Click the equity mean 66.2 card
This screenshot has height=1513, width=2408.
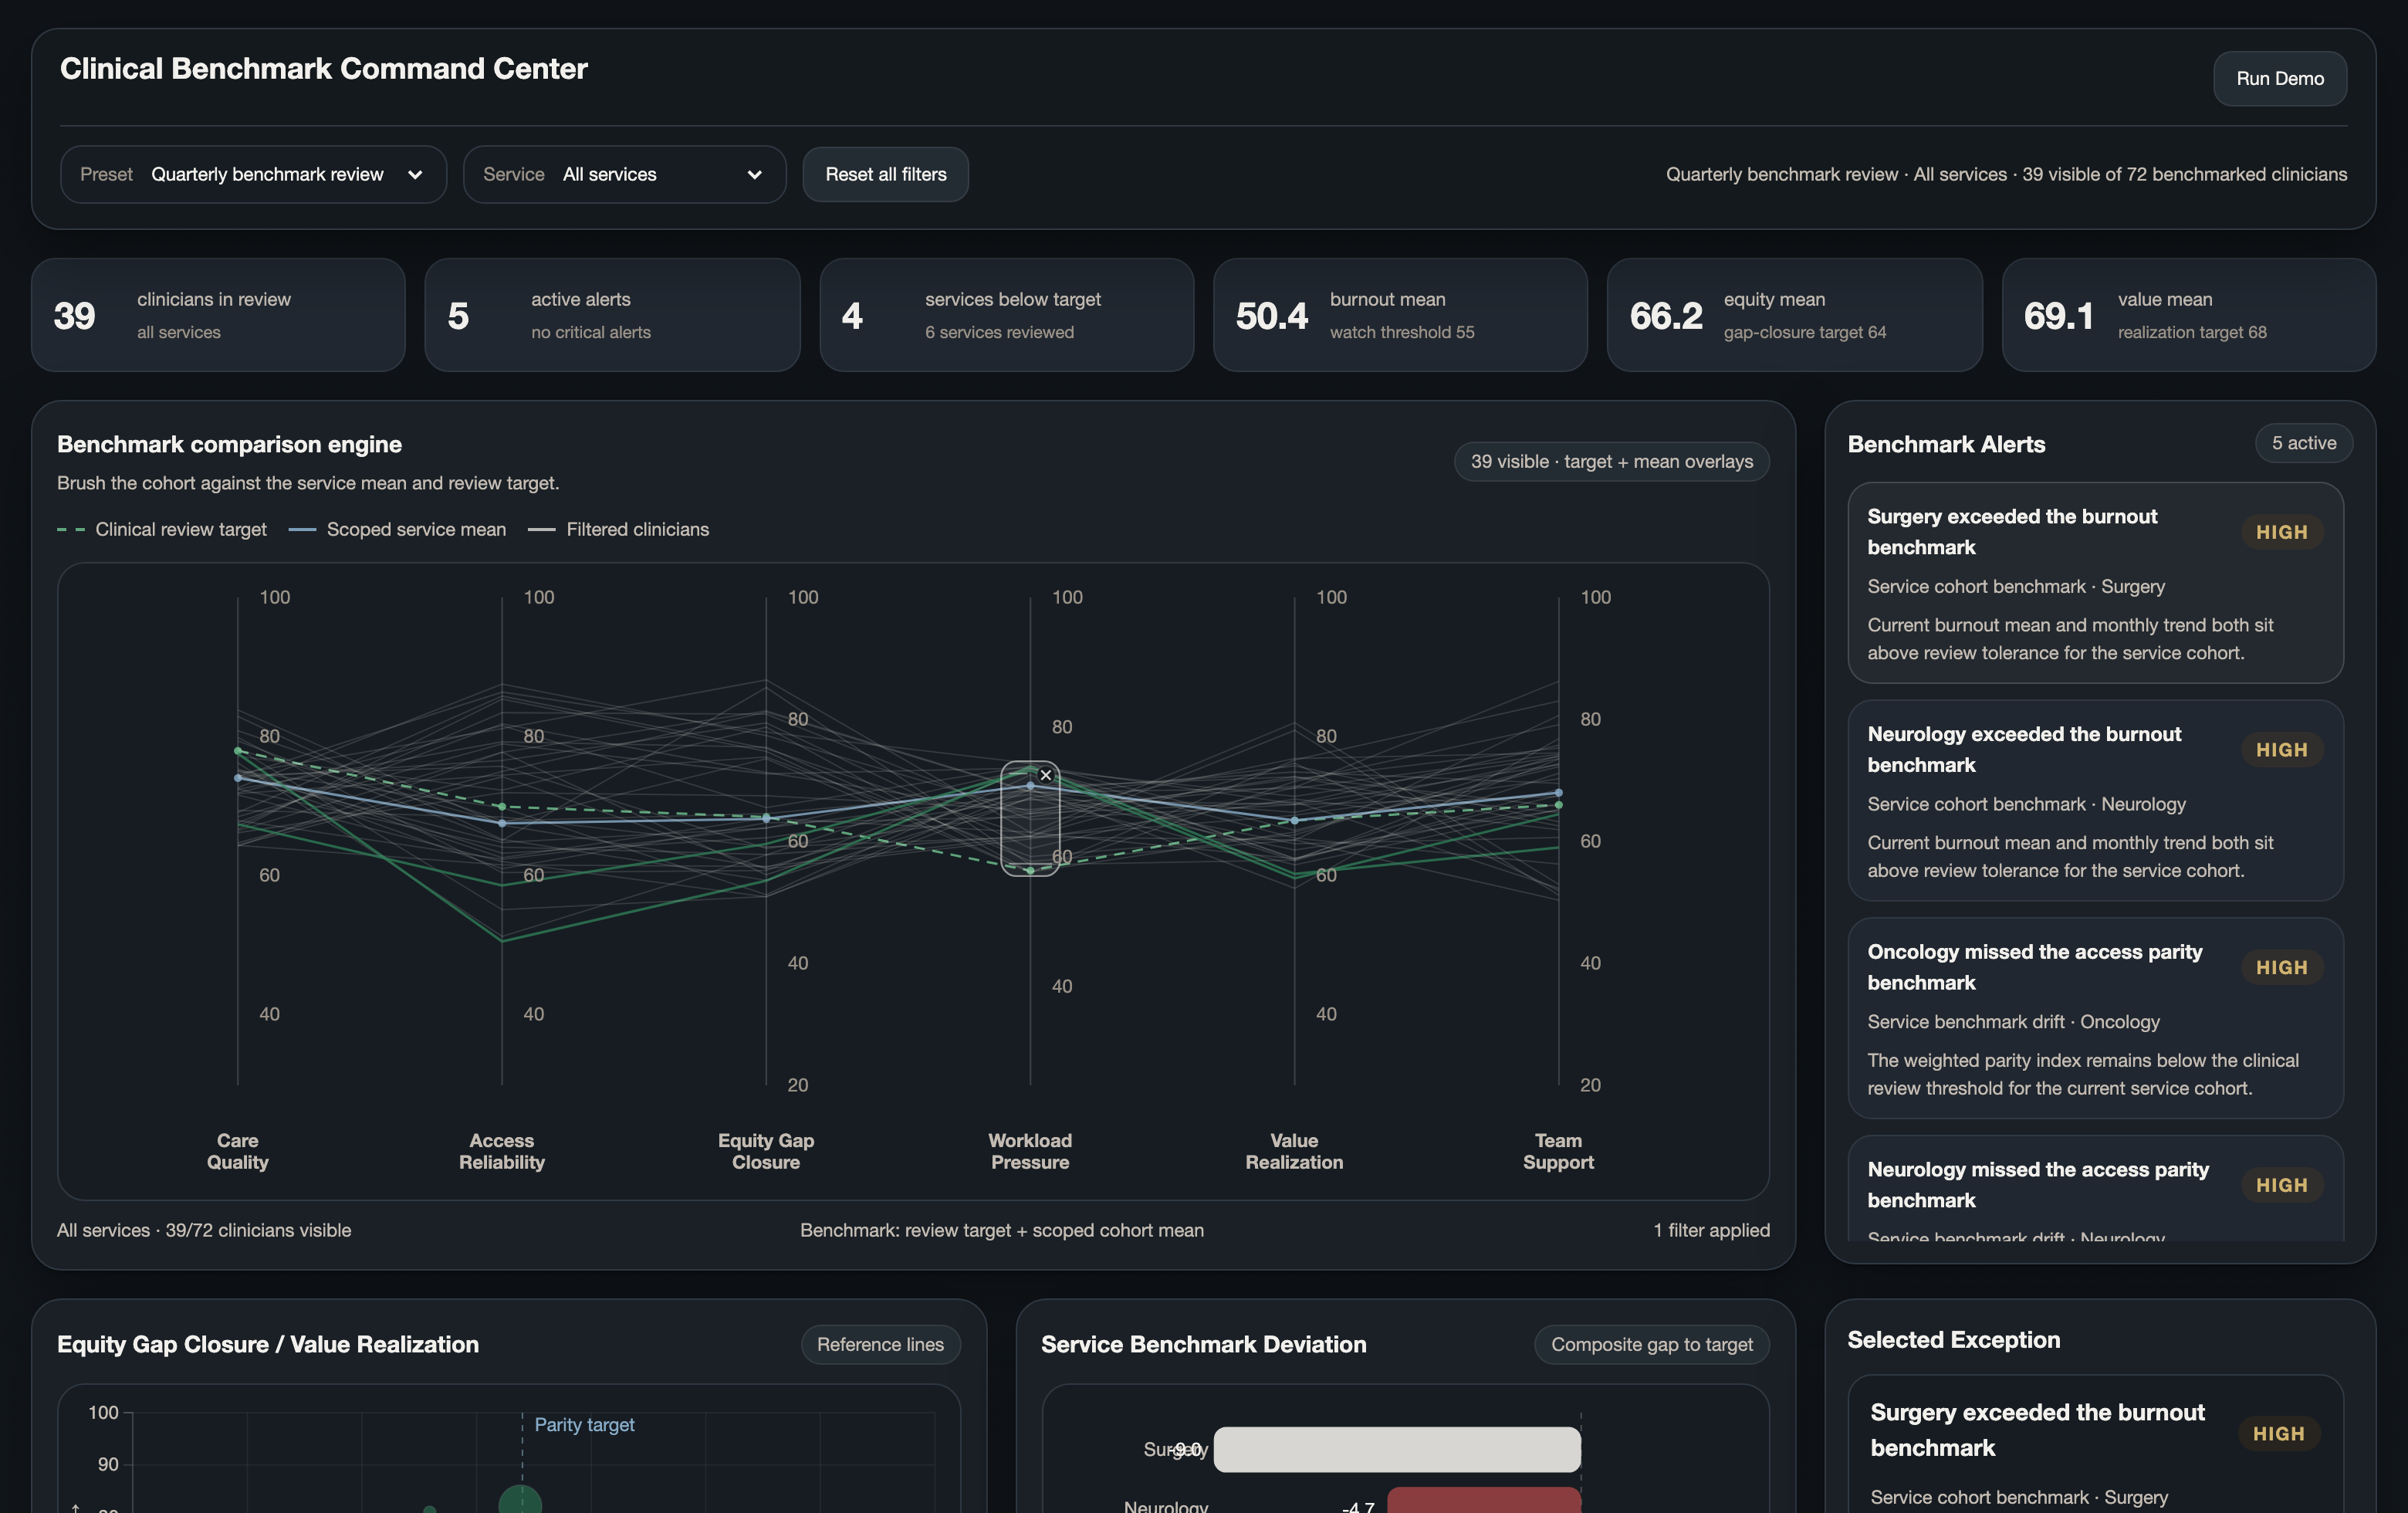tap(1794, 315)
